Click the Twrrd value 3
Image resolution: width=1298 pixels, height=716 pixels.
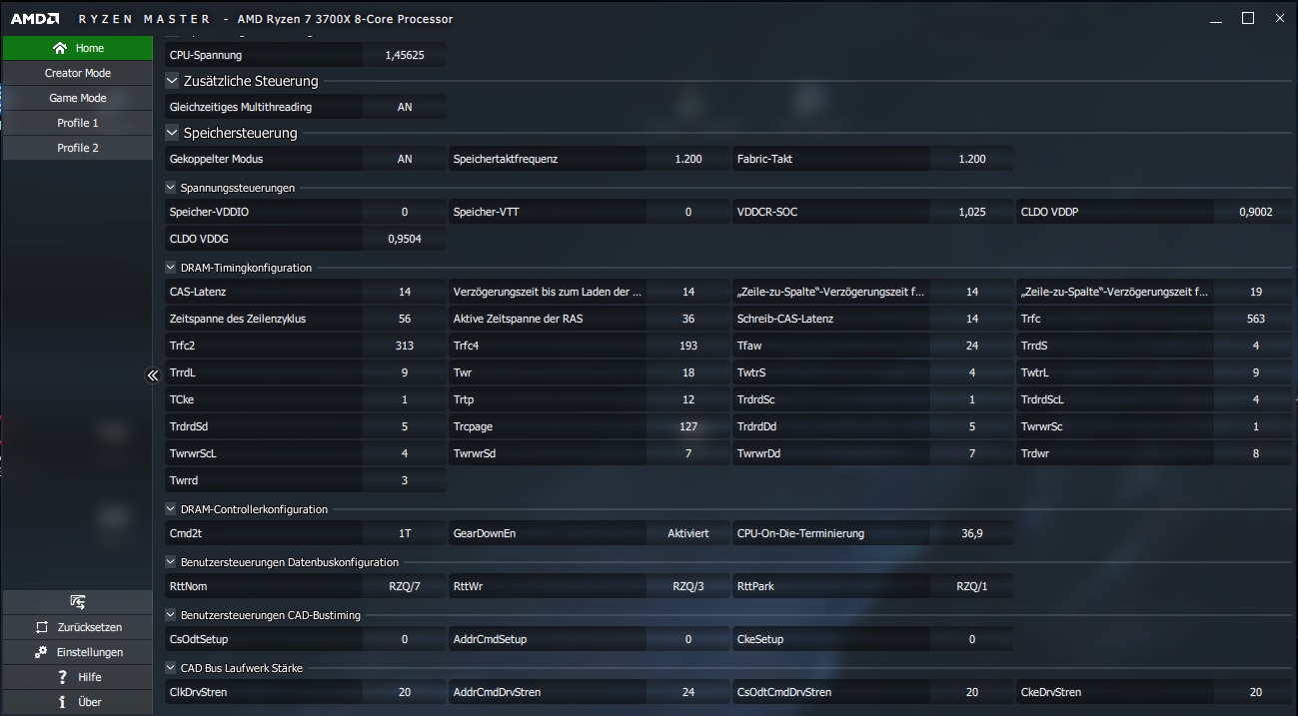tap(405, 480)
